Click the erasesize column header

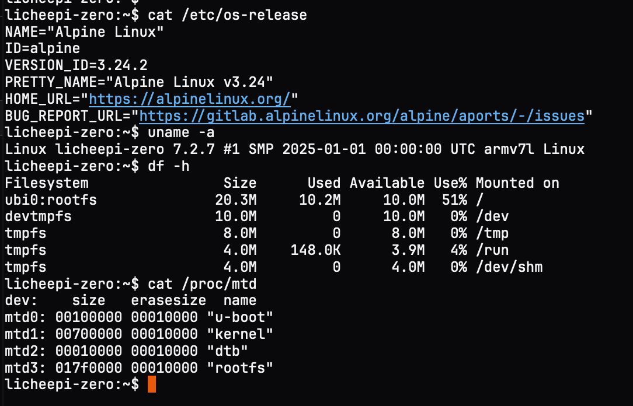point(169,301)
